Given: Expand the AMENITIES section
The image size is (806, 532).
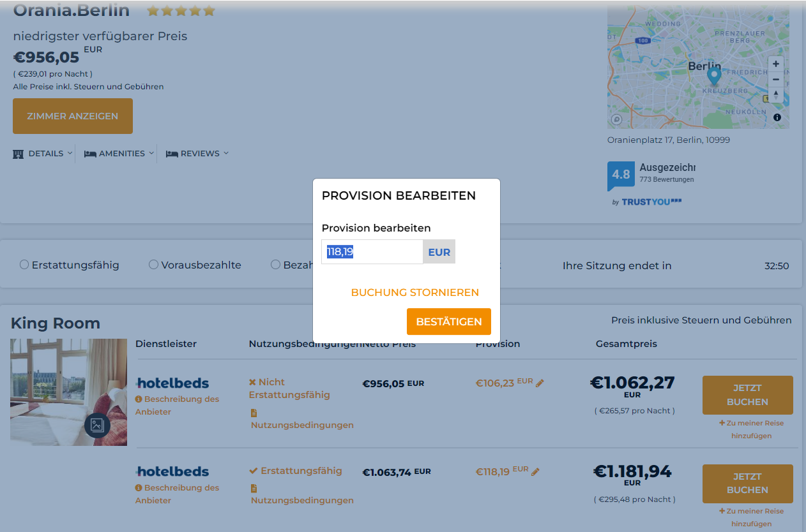Looking at the screenshot, I should click(119, 154).
